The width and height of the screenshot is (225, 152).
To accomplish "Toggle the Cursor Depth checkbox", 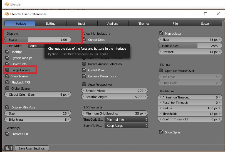I will pos(84,39).
